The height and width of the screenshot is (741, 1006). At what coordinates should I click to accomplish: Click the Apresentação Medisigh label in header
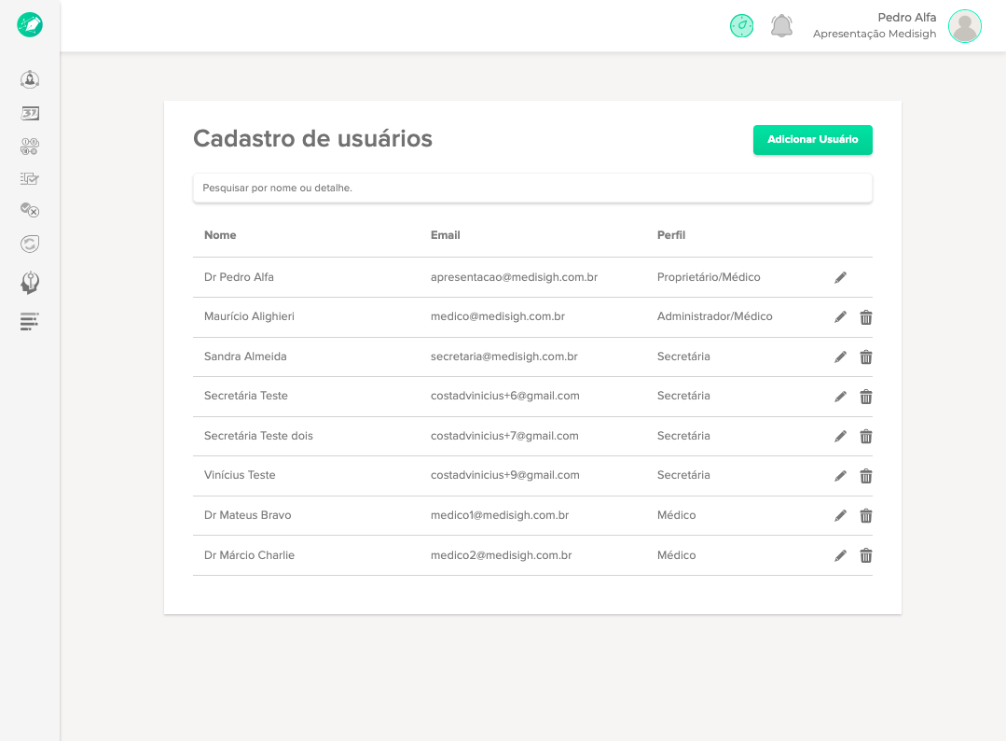pos(875,34)
